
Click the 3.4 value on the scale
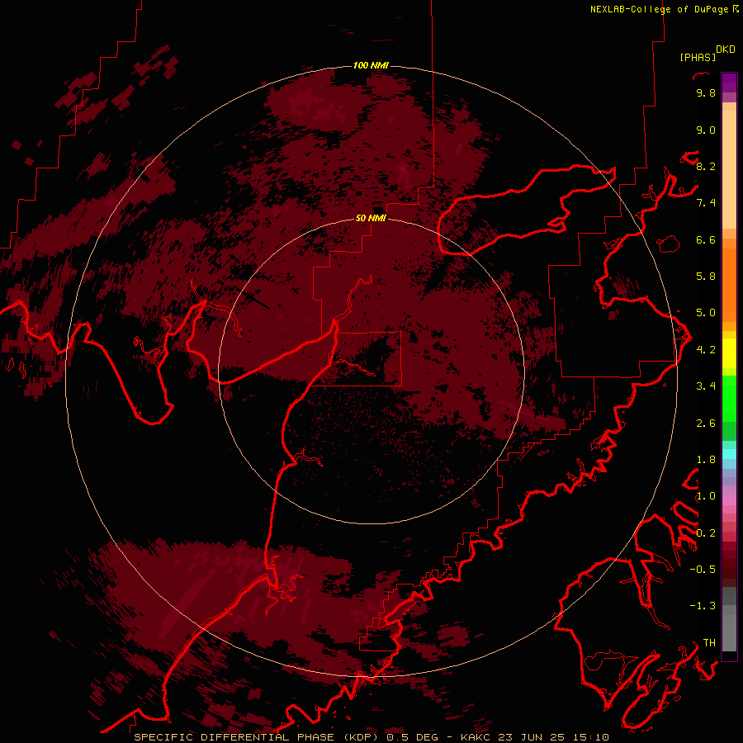706,386
